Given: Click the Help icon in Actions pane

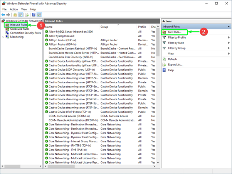Looking at the screenshot, I should [164, 70].
